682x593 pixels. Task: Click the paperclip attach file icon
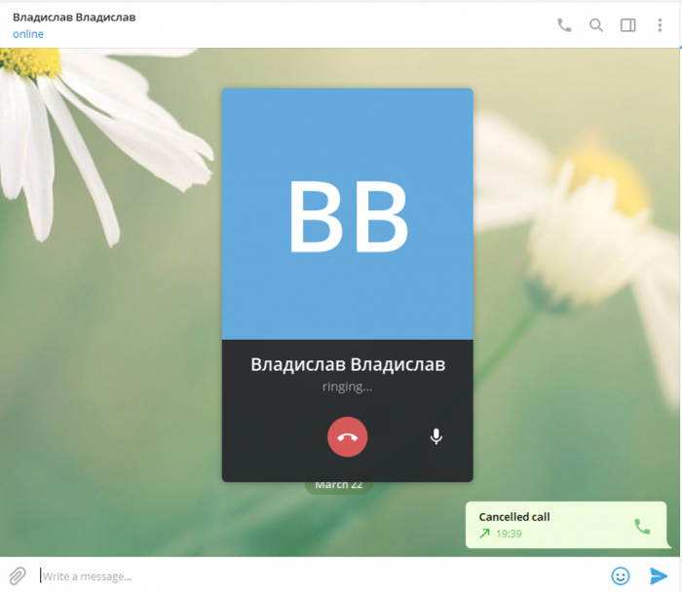pyautogui.click(x=18, y=575)
